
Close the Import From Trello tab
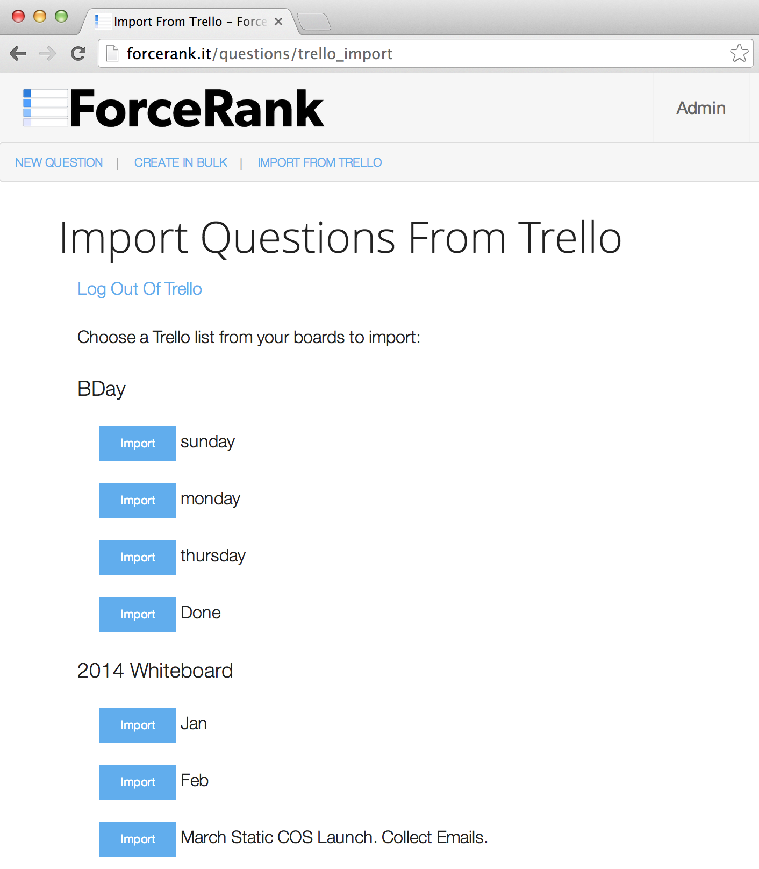point(278,22)
